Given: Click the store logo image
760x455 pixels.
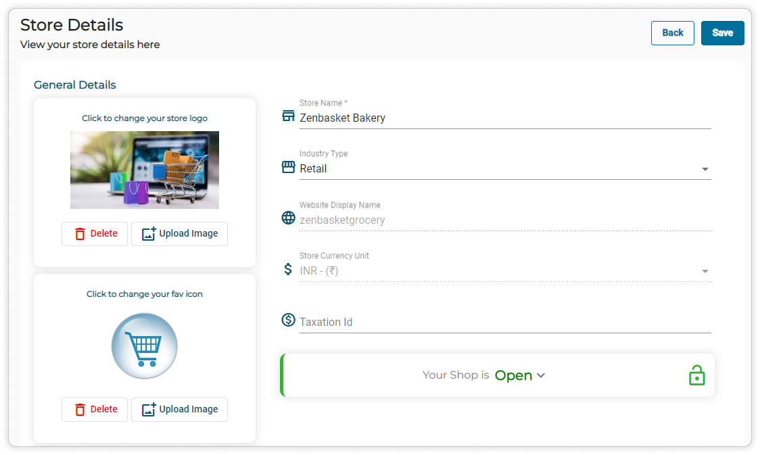Looking at the screenshot, I should click(144, 170).
